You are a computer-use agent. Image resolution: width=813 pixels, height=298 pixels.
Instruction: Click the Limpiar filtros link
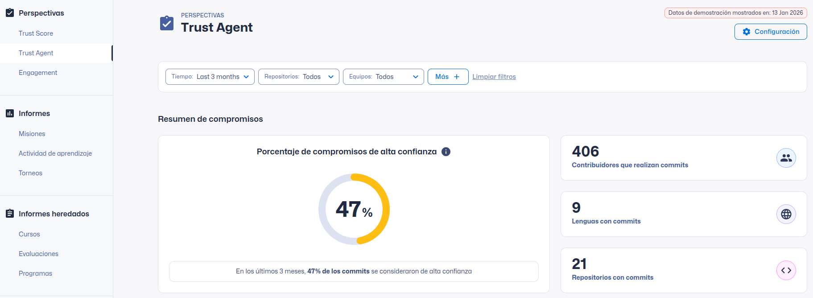[494, 77]
